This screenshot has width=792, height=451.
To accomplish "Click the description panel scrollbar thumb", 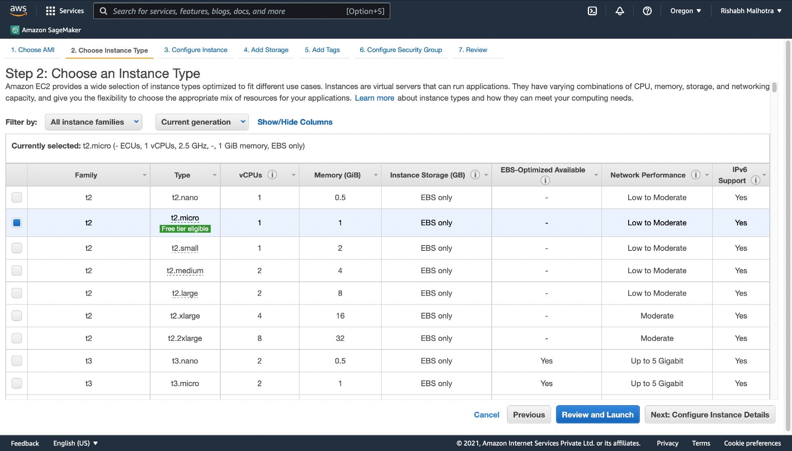I will (775, 87).
